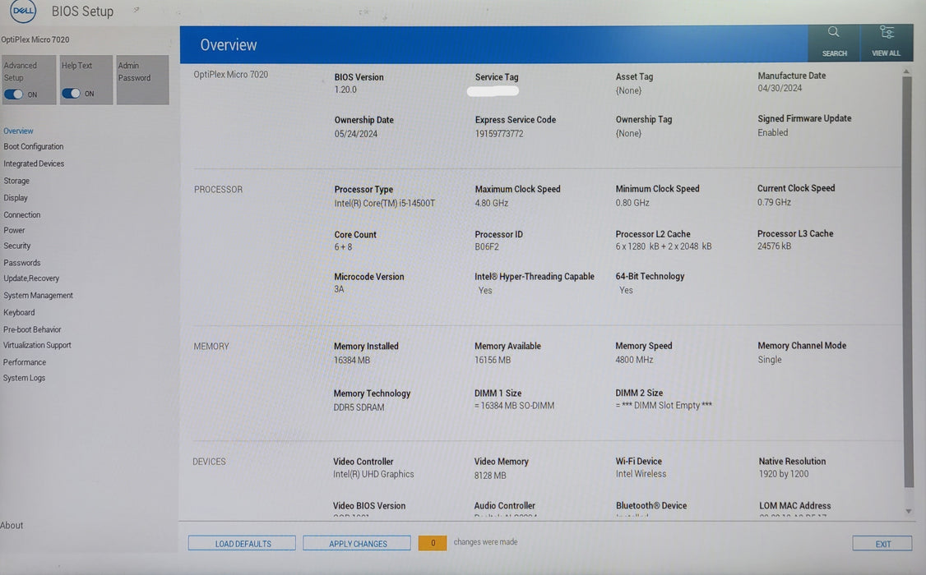This screenshot has width=926, height=575.
Task: Open Passwords section
Action: pyautogui.click(x=22, y=262)
